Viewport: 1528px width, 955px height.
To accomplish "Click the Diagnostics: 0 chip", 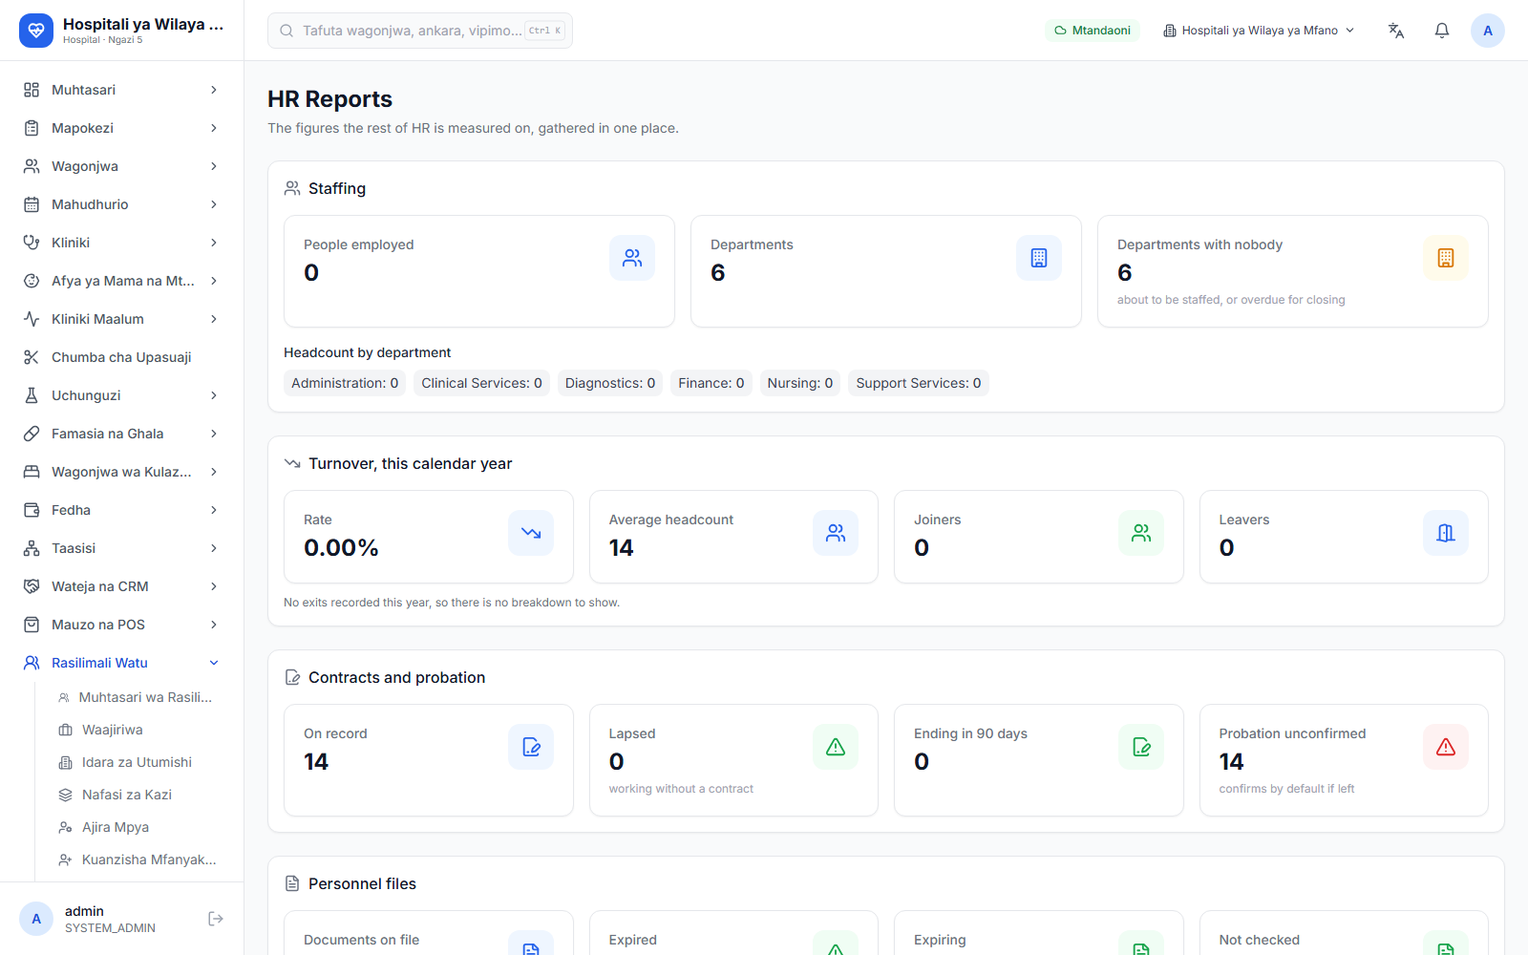I will 610,383.
